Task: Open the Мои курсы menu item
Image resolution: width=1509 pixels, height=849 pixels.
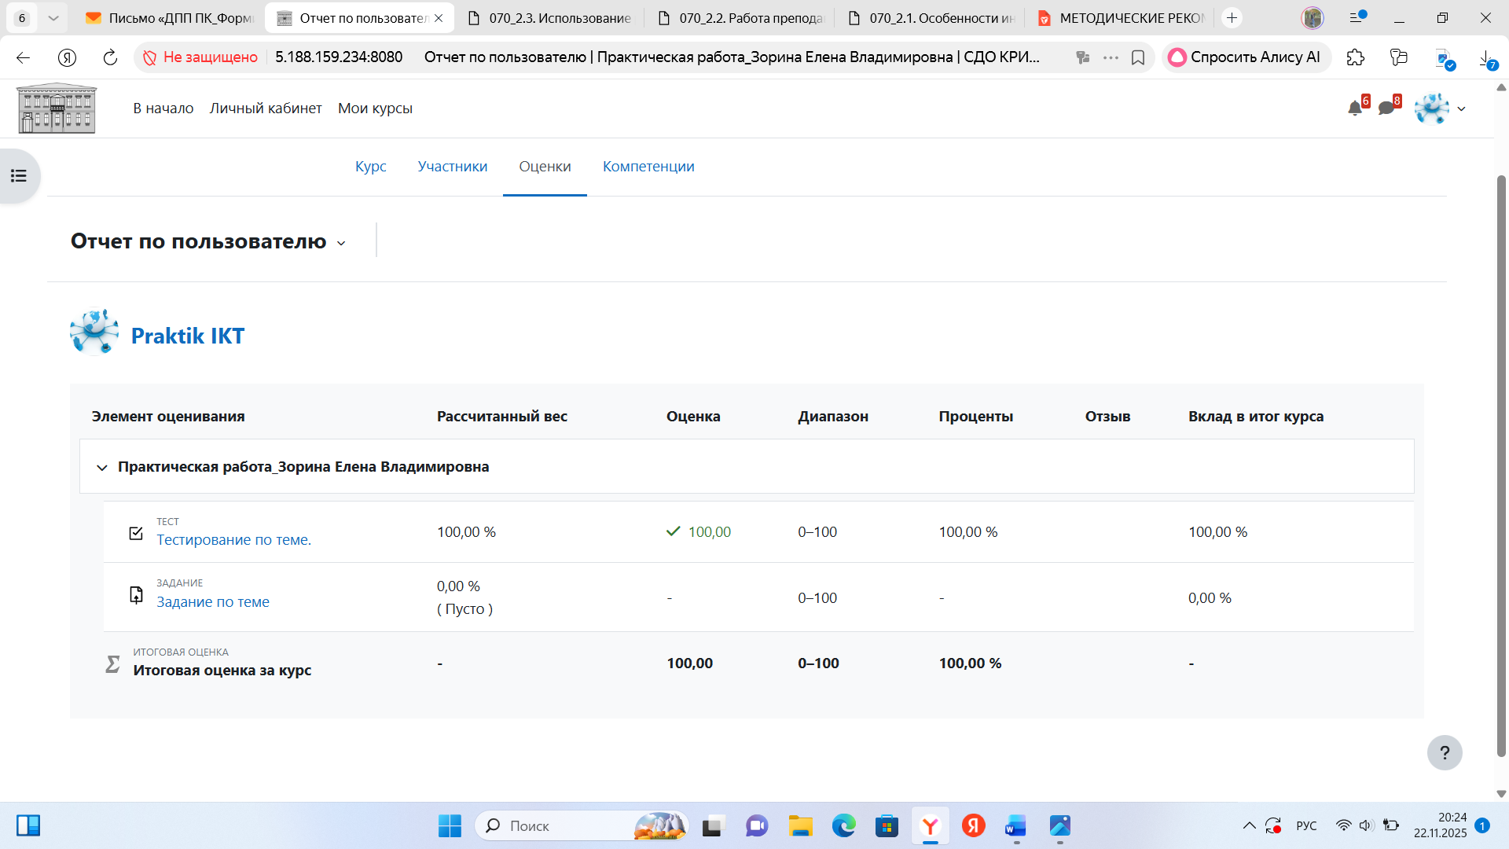Action: (375, 108)
